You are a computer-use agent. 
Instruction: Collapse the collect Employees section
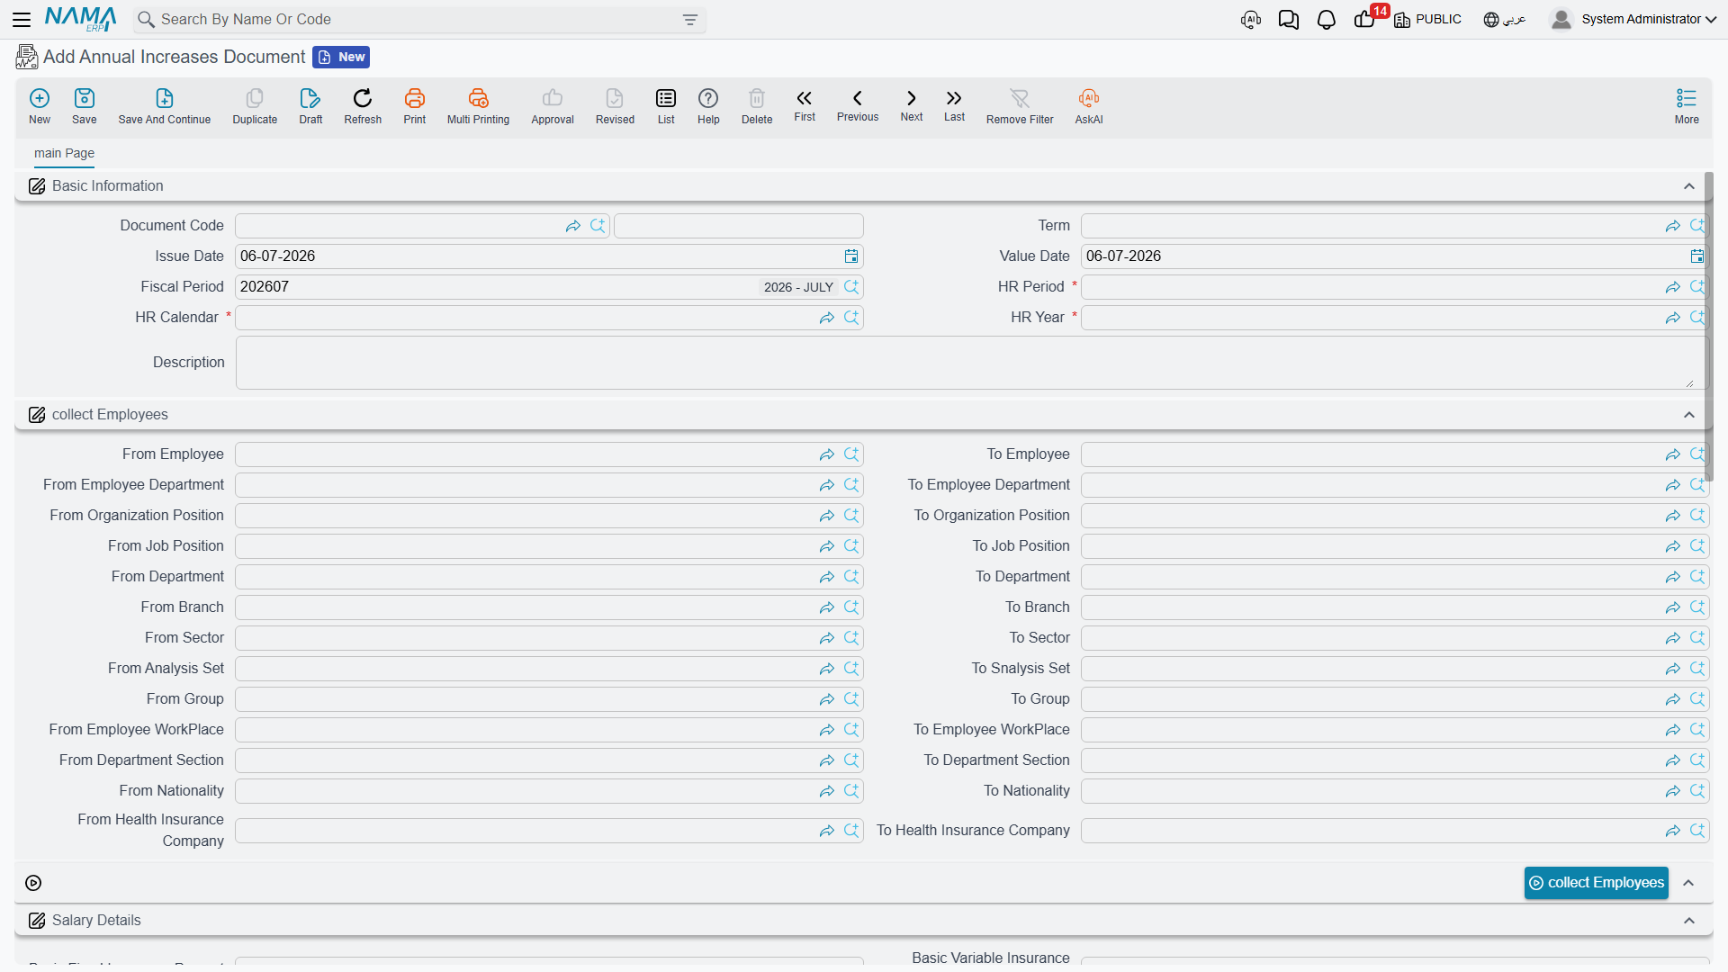point(1689,415)
